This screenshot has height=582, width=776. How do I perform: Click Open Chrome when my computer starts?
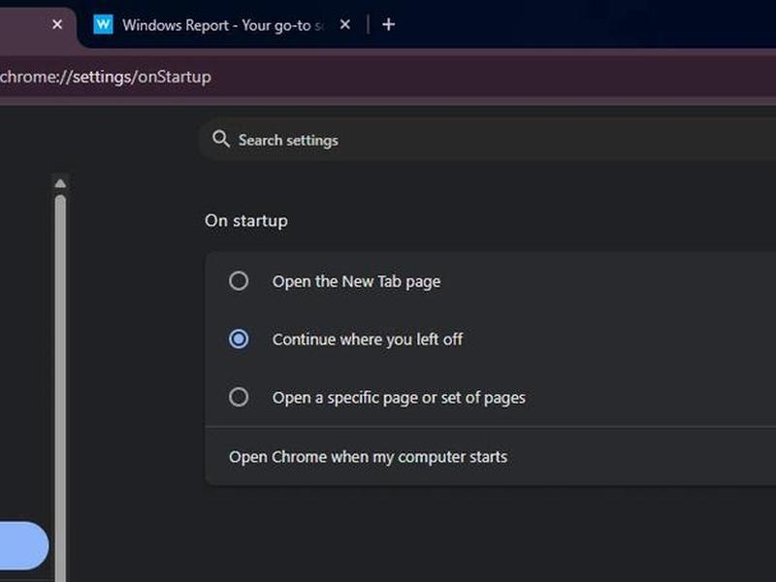tap(491, 456)
